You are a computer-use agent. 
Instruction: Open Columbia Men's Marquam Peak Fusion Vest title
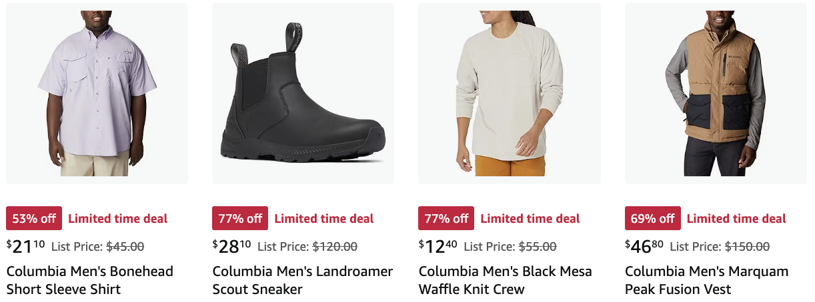[x=707, y=280]
